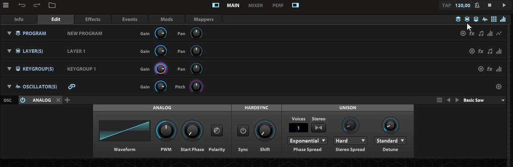Click the Start Phase knob
This screenshot has height=167, width=513.
point(192,131)
